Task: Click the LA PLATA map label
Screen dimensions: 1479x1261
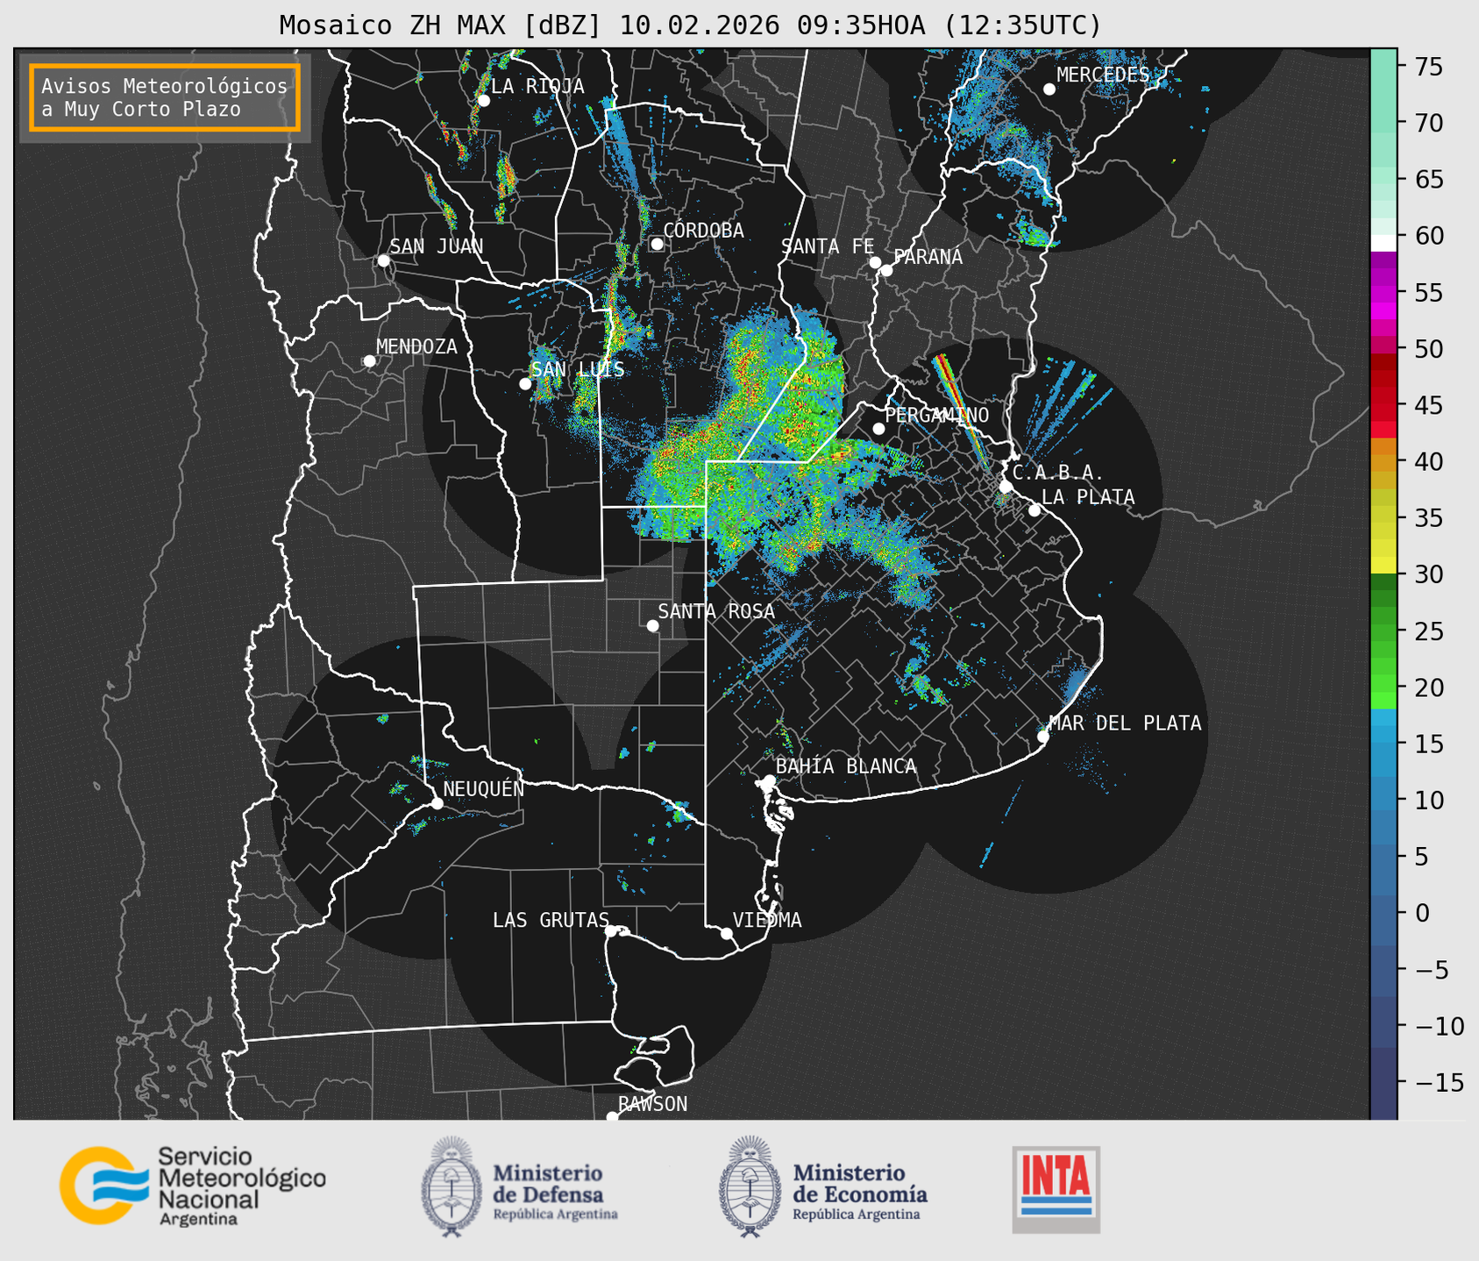Action: (x=1088, y=497)
